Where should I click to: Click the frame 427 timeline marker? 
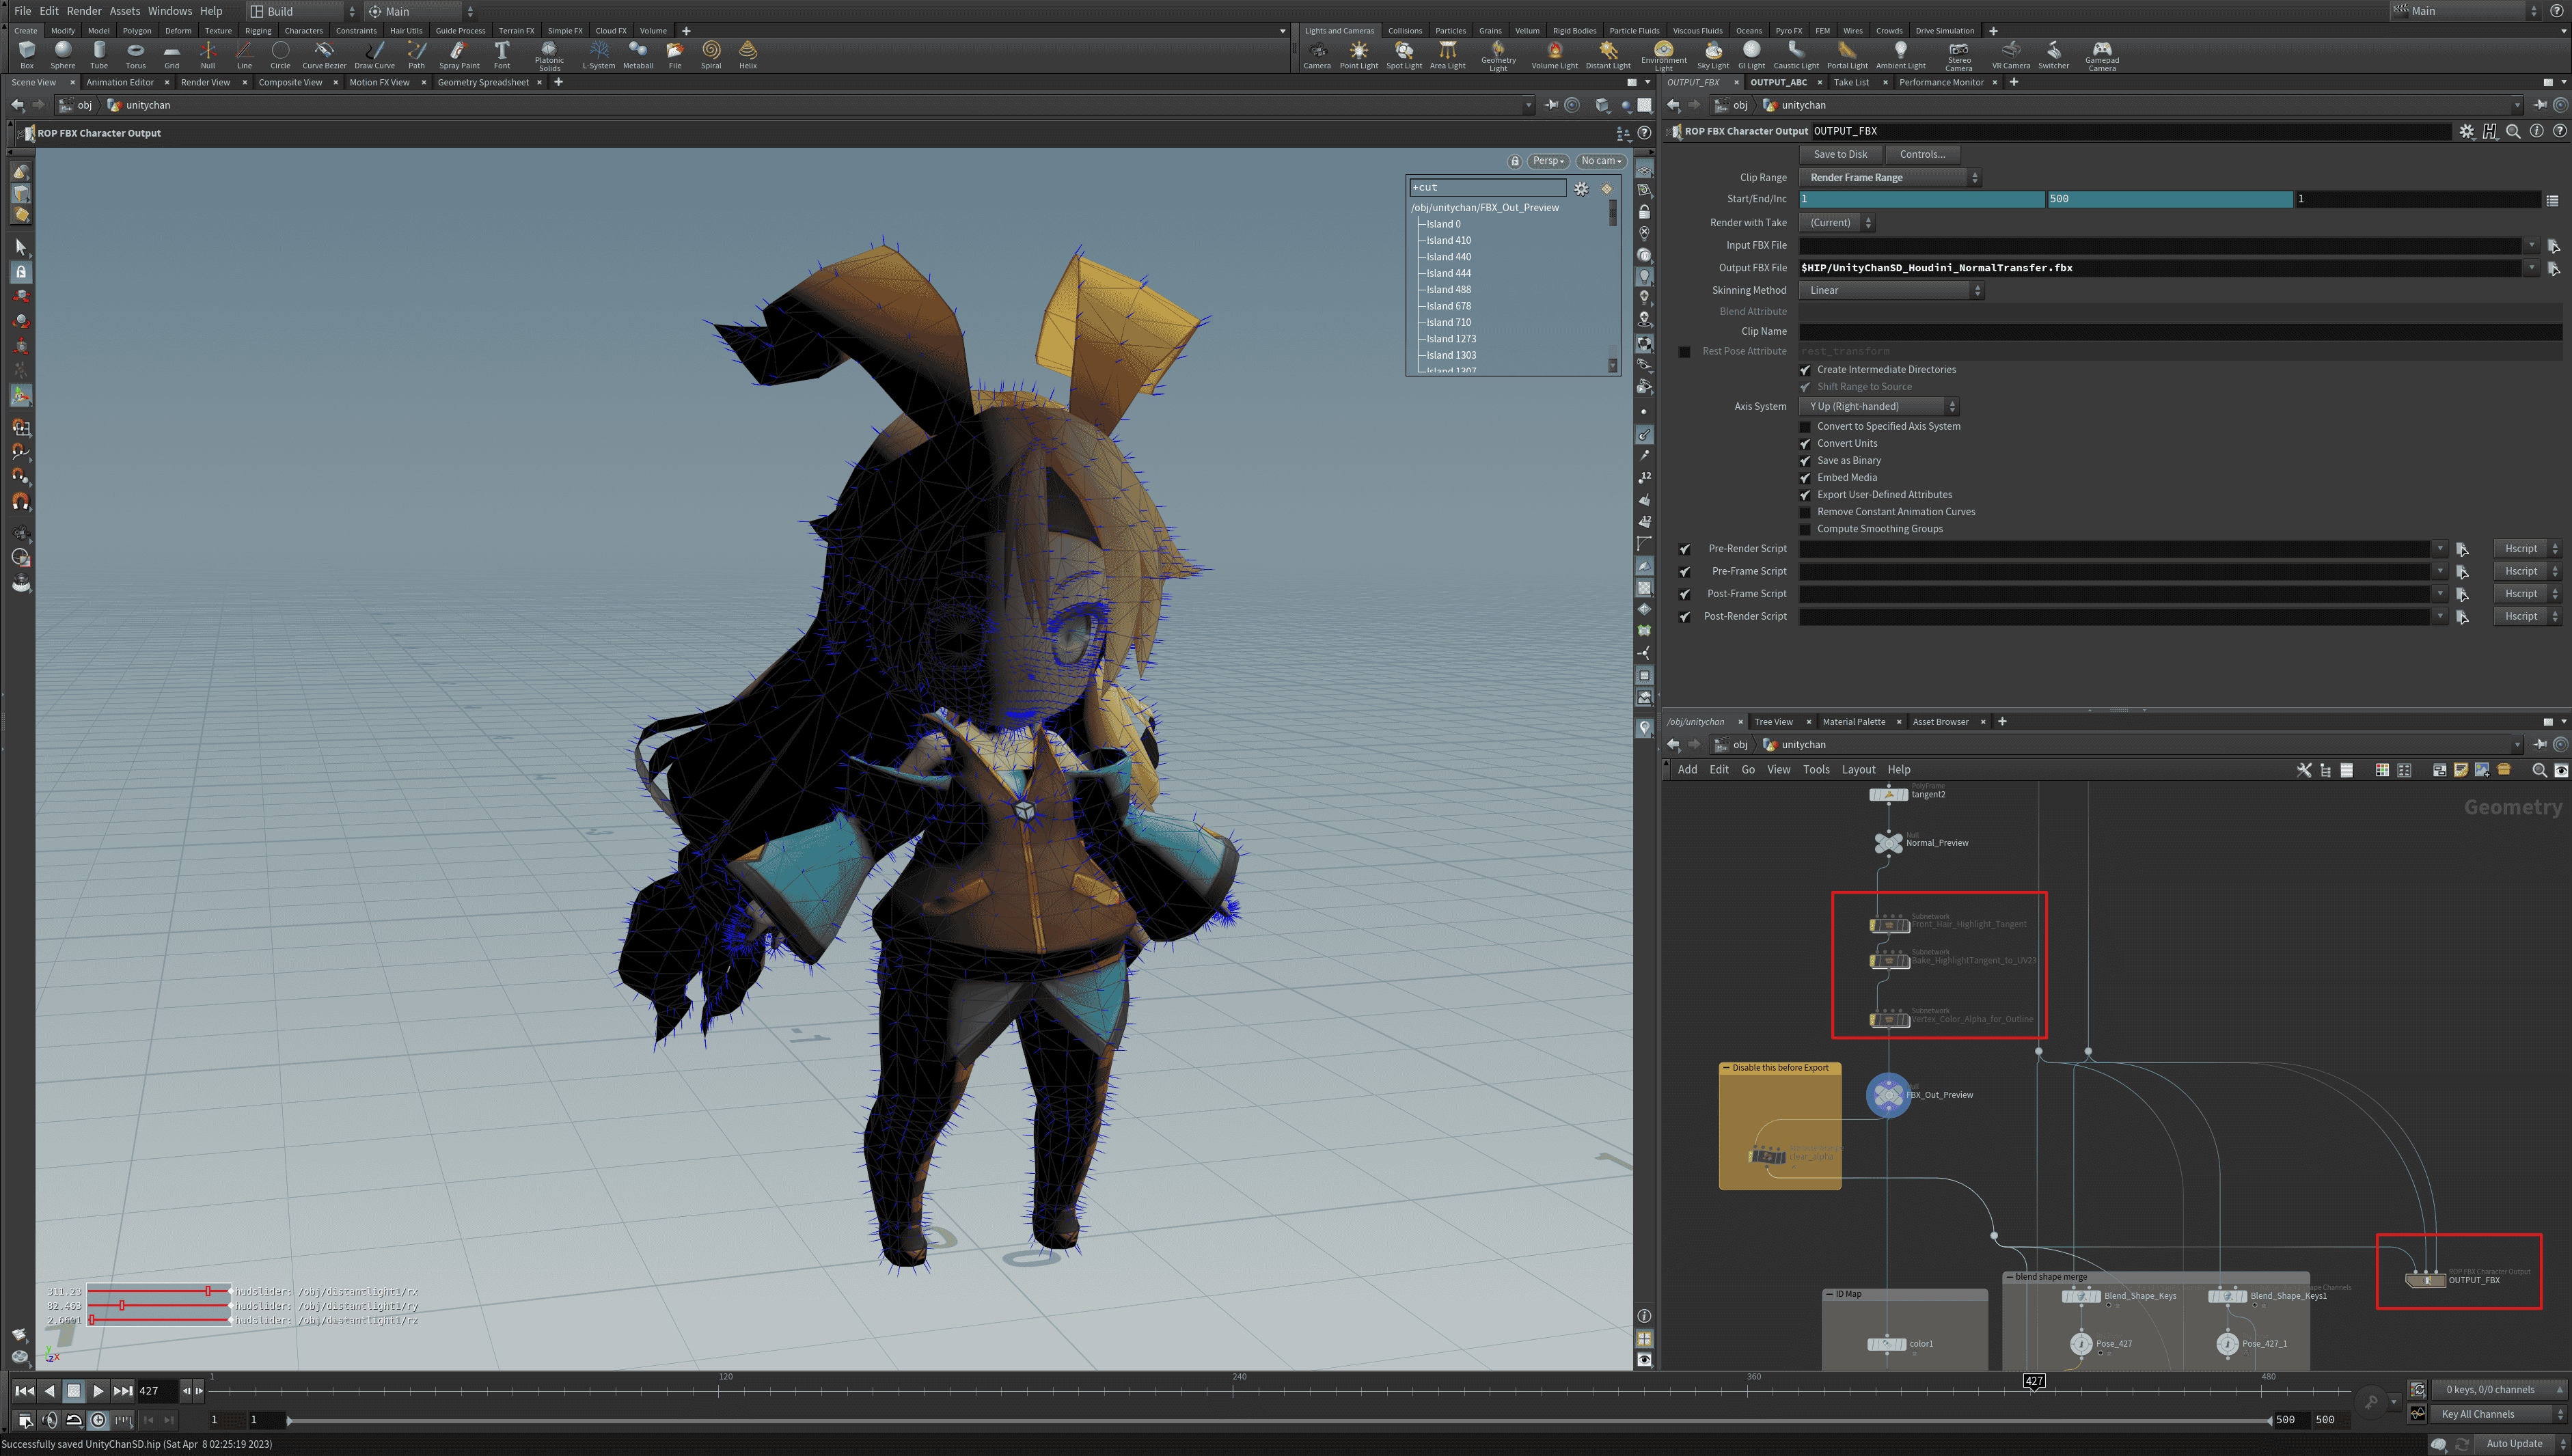(2034, 1381)
